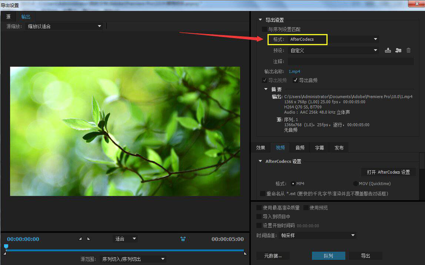Screen dimensions: 425x265
Task: Toggle the 导出视频 checkbox
Action: [265, 80]
